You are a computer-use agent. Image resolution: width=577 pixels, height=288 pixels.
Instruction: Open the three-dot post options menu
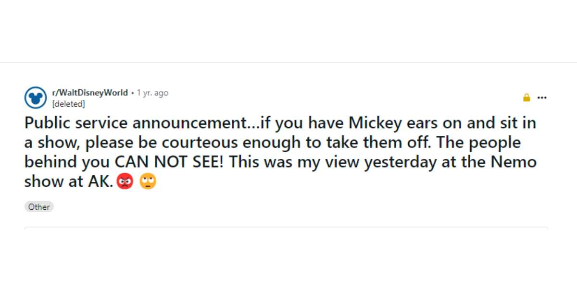542,98
